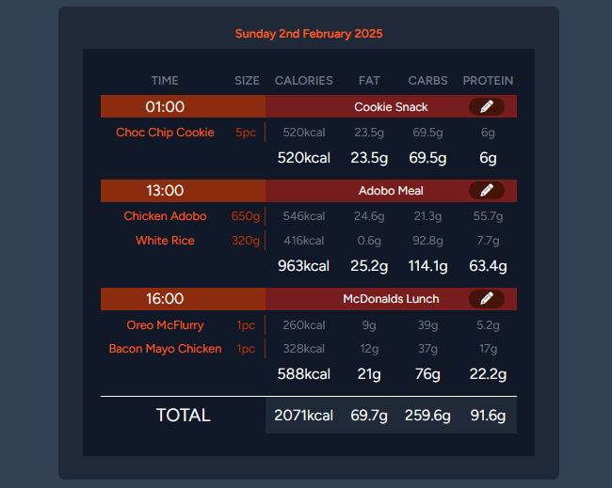Open the Oreo McFlurry food entry
The height and width of the screenshot is (488, 612).
tap(165, 325)
